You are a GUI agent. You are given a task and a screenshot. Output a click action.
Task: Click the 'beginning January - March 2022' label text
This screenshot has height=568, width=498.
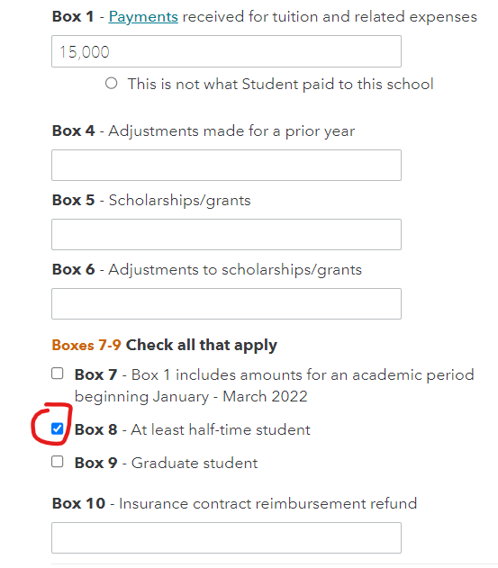[x=191, y=397]
